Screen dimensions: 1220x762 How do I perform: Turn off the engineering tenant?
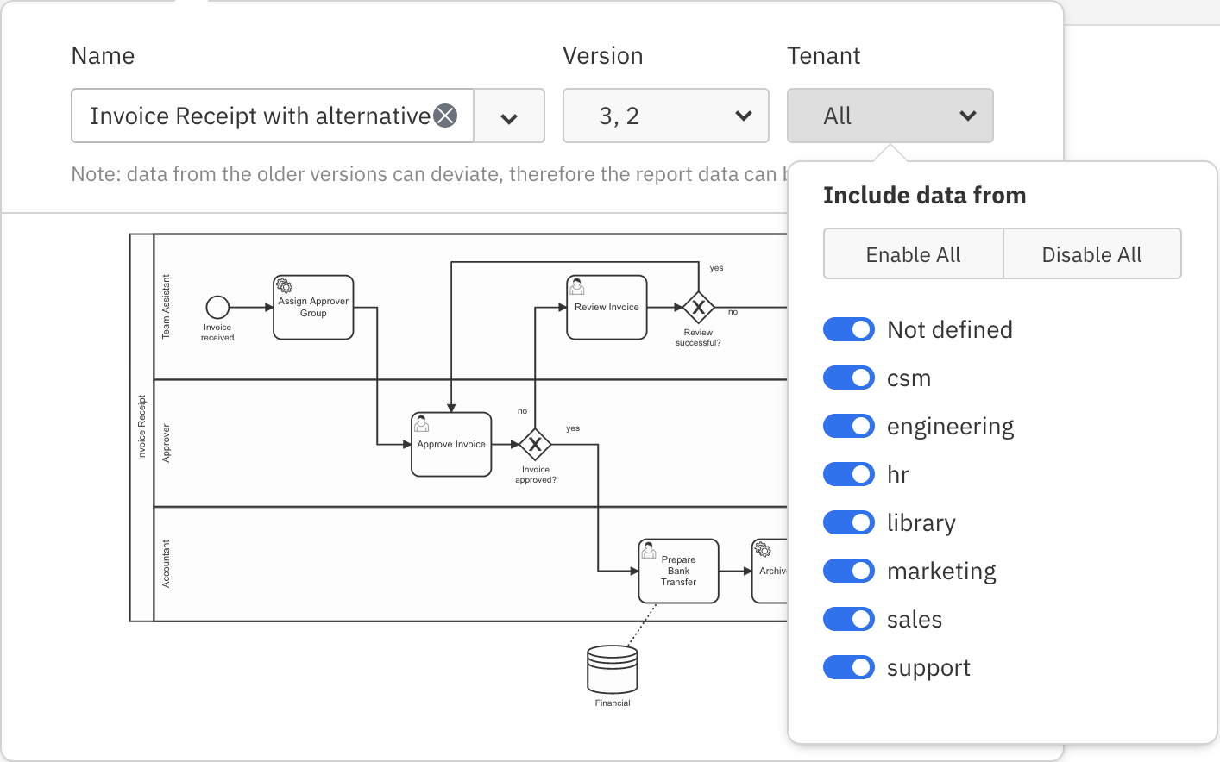[x=849, y=426]
